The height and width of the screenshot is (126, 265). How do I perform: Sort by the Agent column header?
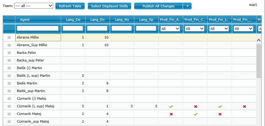point(38,20)
